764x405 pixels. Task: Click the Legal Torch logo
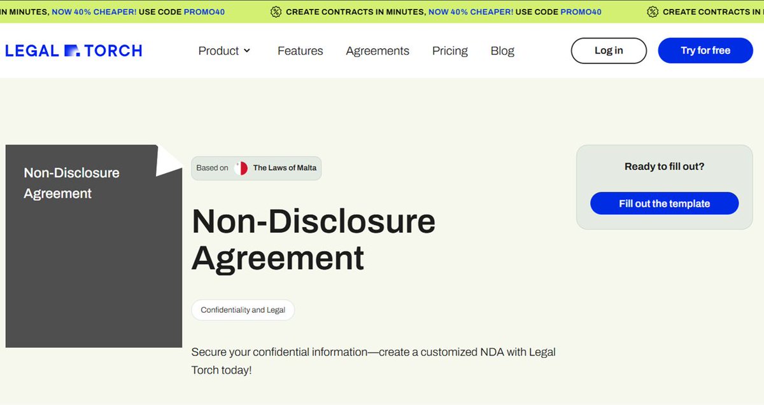[x=73, y=51]
